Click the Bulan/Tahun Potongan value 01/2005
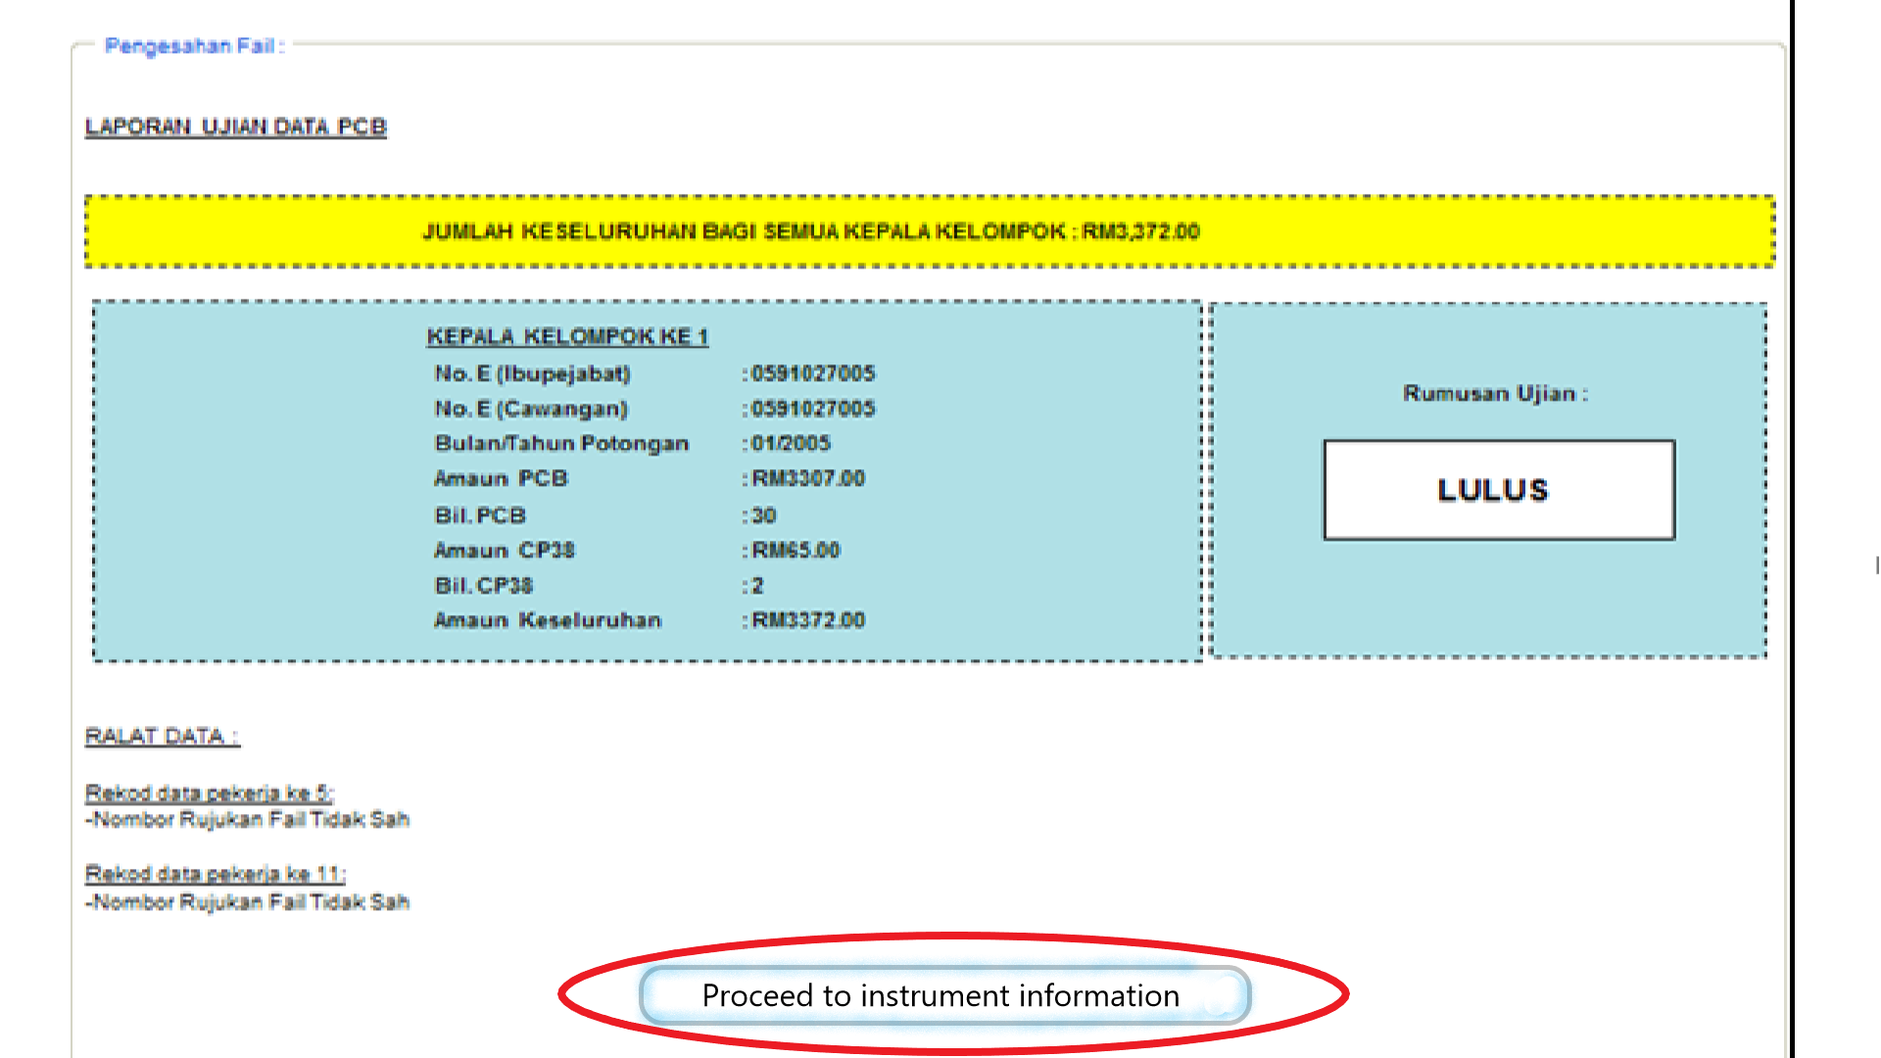This screenshot has height=1058, width=1881. pos(790,444)
